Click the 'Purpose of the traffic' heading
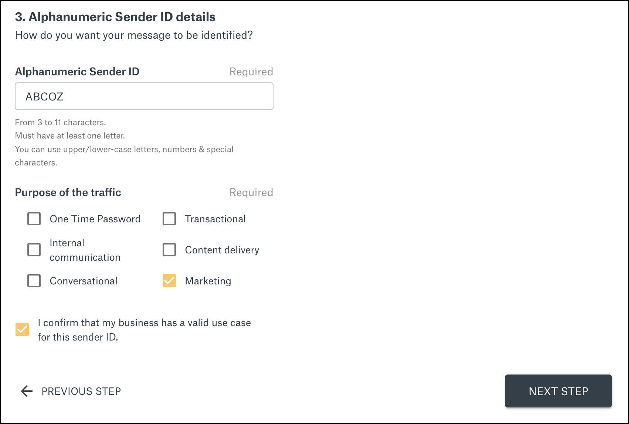This screenshot has height=424, width=629. click(x=68, y=192)
